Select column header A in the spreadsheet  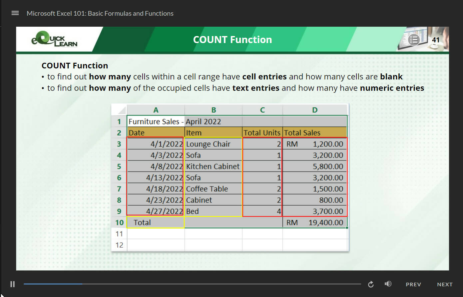click(156, 110)
